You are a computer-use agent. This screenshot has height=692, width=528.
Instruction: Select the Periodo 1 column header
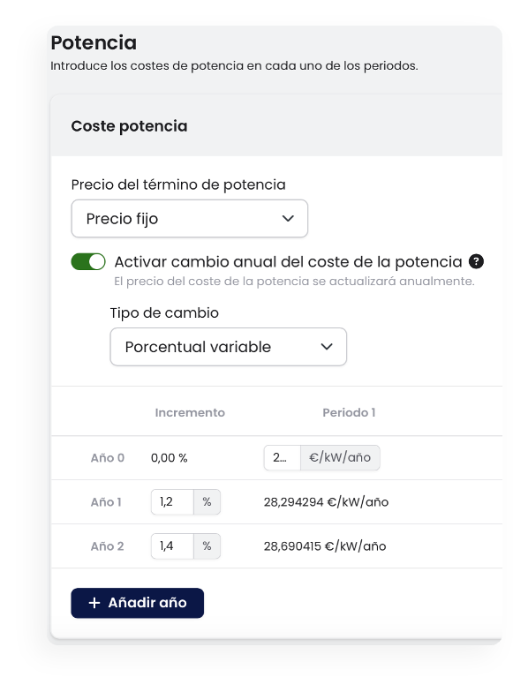pyautogui.click(x=349, y=413)
